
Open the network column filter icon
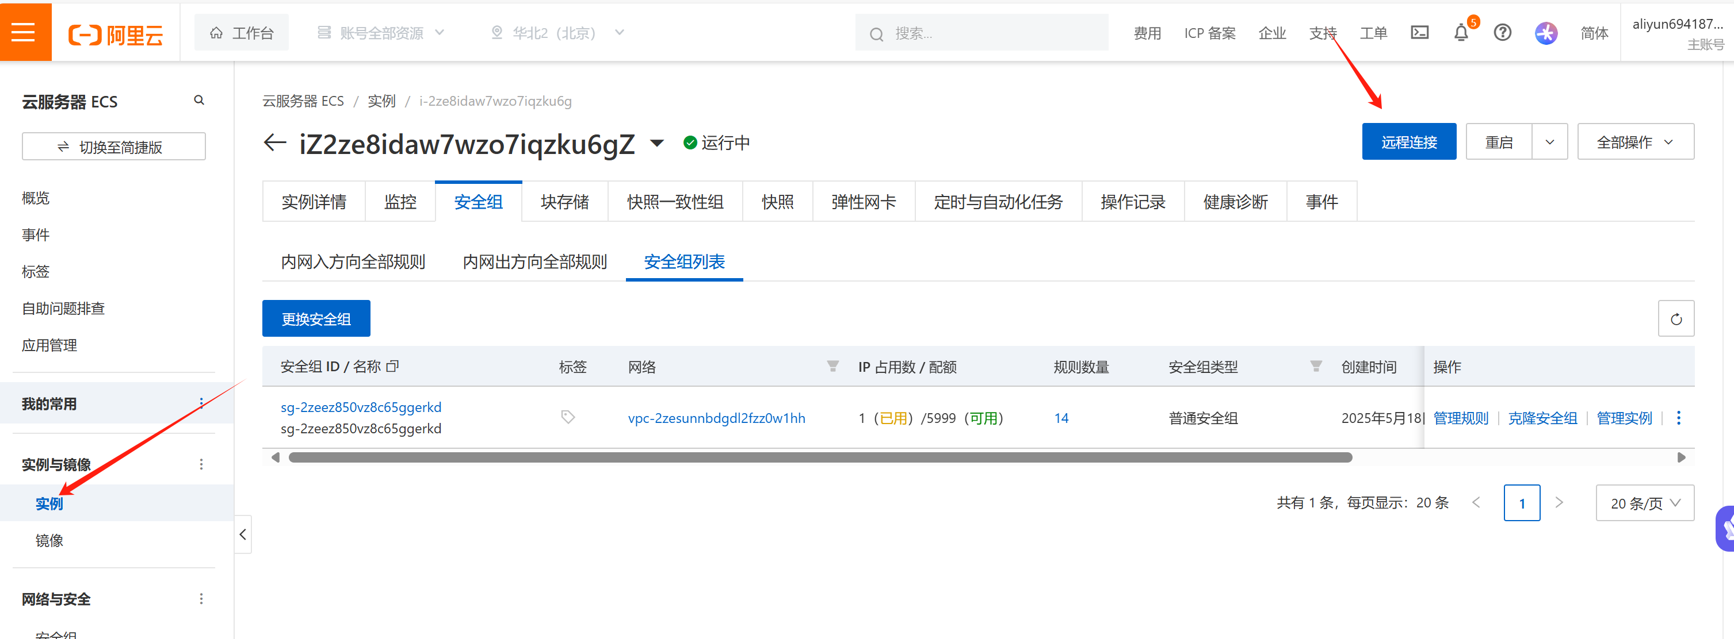click(832, 366)
